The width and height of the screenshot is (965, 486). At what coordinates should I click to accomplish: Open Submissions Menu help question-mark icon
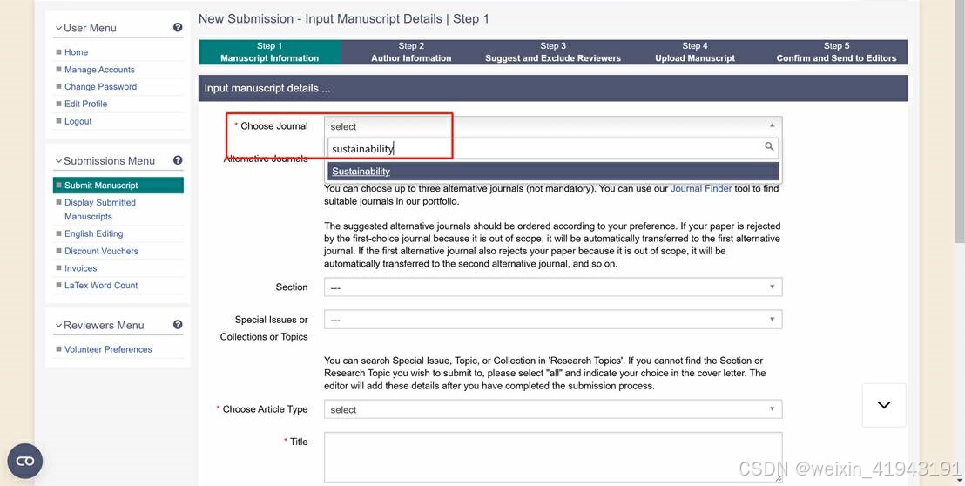click(178, 160)
